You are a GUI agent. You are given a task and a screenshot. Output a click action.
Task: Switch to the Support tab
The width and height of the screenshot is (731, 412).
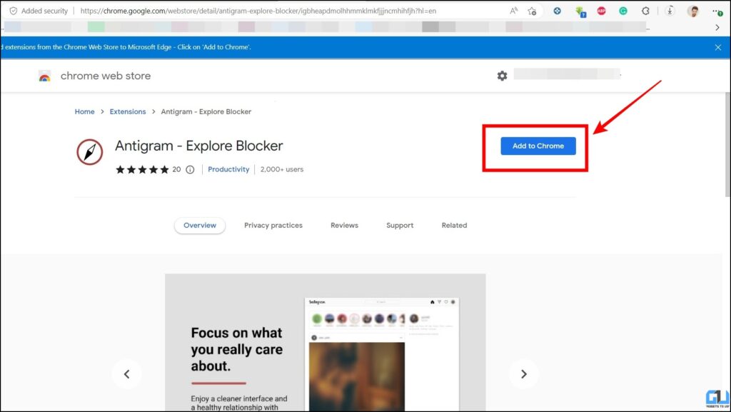tap(400, 225)
